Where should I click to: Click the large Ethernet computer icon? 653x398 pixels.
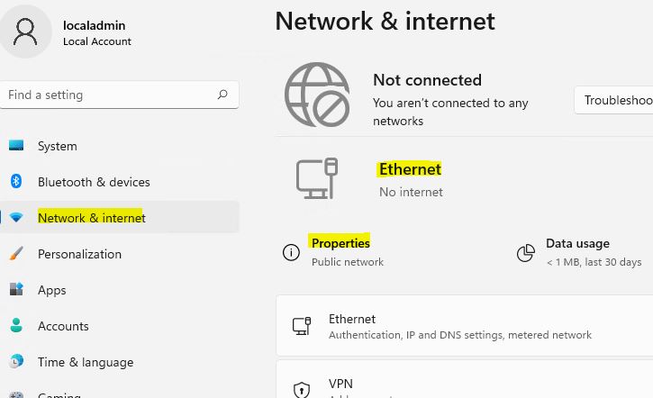(316, 178)
